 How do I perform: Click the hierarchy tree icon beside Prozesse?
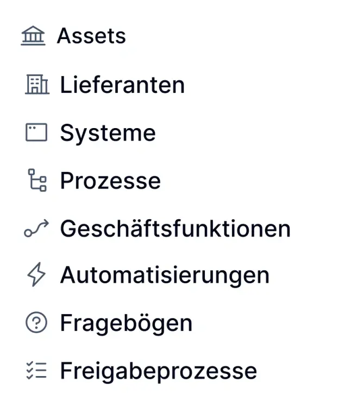point(36,180)
